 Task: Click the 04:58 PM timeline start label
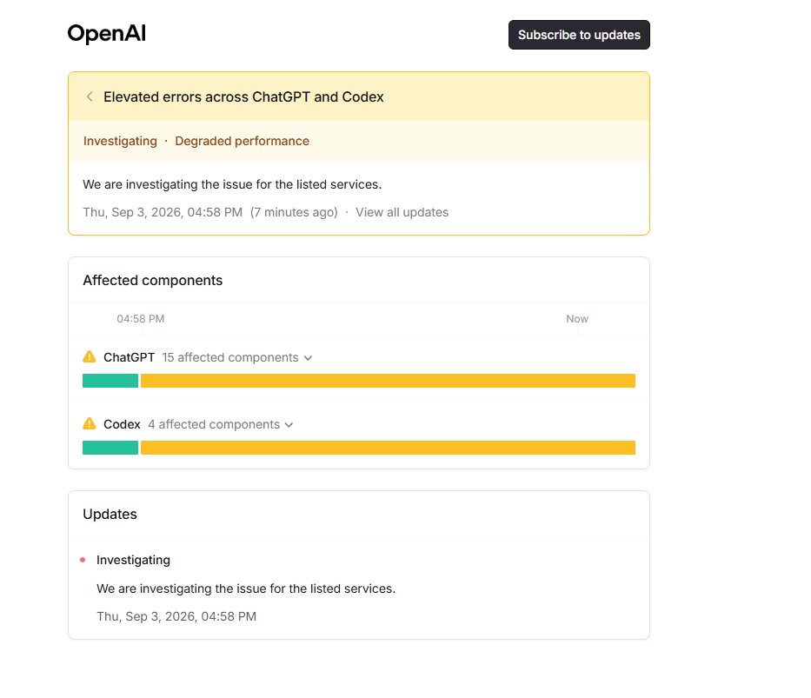[141, 319]
